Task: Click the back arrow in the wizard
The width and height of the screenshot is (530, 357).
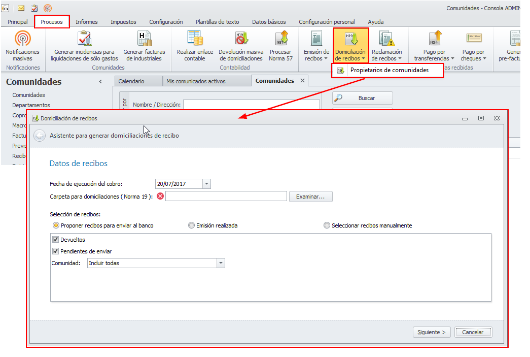Action: tap(40, 136)
